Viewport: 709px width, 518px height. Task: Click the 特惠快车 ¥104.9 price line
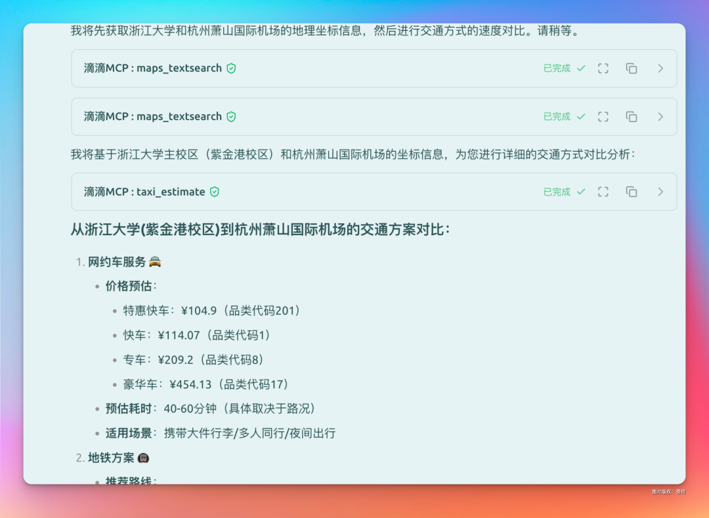click(211, 311)
